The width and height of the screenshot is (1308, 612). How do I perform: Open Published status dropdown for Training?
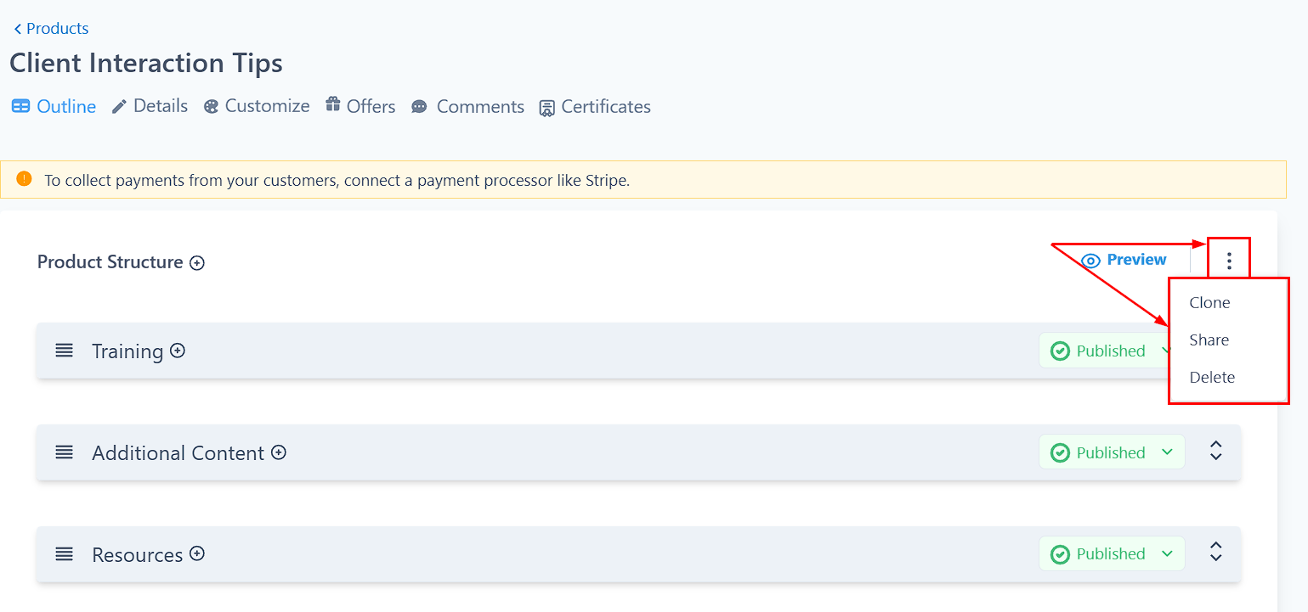click(1105, 351)
